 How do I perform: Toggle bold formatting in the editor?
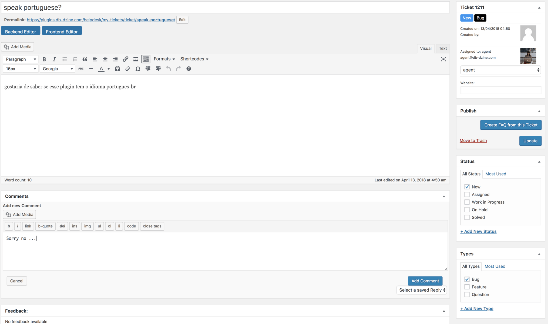44,59
